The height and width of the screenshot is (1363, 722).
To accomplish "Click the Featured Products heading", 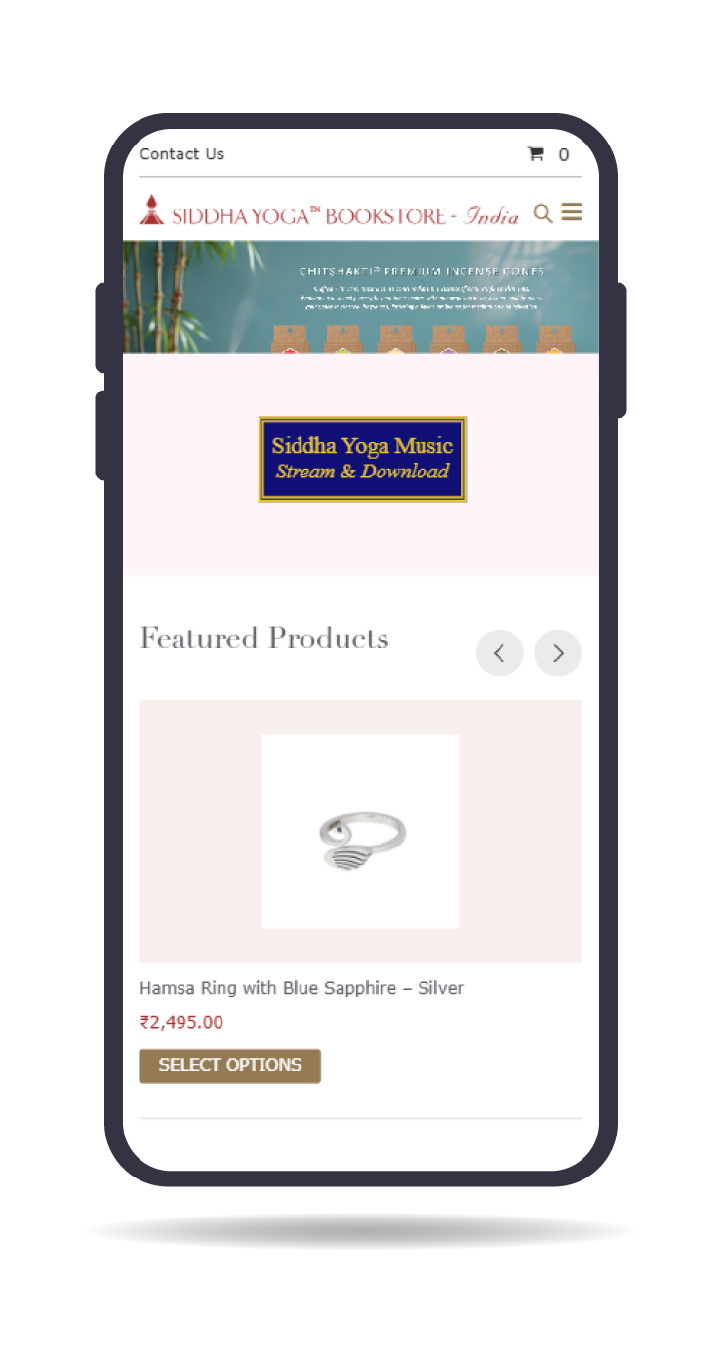I will [264, 639].
